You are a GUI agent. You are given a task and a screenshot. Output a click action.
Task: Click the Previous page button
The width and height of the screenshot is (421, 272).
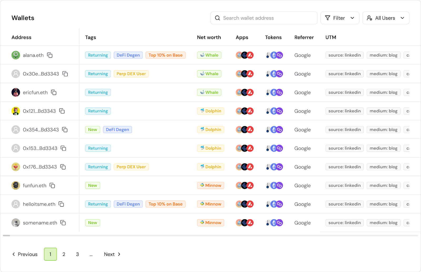pos(25,254)
